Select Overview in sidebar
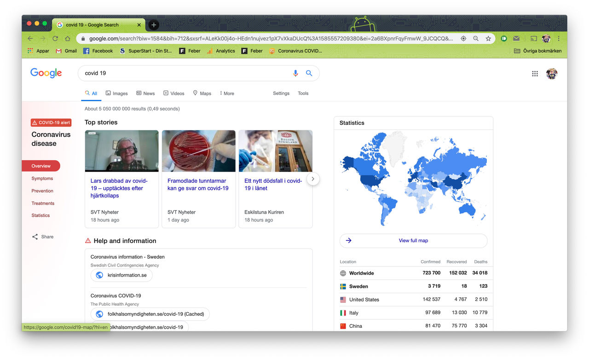The width and height of the screenshot is (589, 360). pos(41,166)
